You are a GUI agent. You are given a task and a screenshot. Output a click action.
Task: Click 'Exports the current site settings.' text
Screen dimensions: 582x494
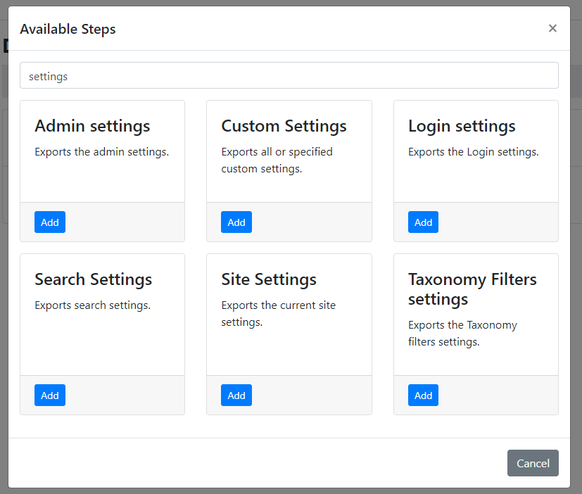[x=279, y=314]
